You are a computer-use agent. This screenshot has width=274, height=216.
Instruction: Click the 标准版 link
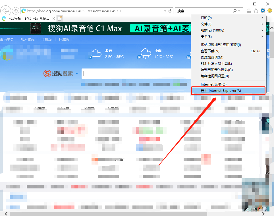64,40
